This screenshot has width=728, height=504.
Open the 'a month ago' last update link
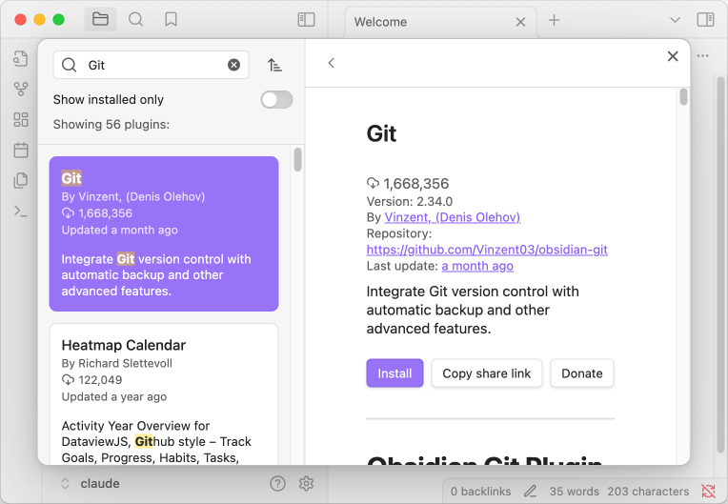[477, 266]
